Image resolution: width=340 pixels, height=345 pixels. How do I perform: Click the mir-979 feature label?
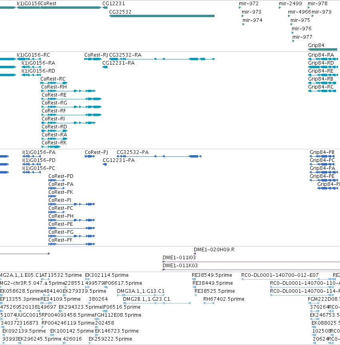322,12
